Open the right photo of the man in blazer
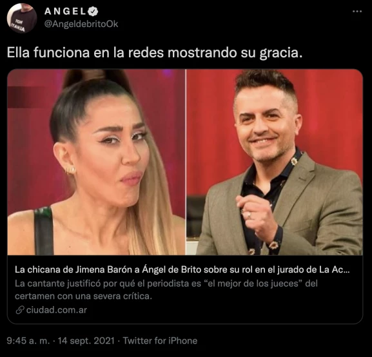372x357 pixels. click(274, 162)
